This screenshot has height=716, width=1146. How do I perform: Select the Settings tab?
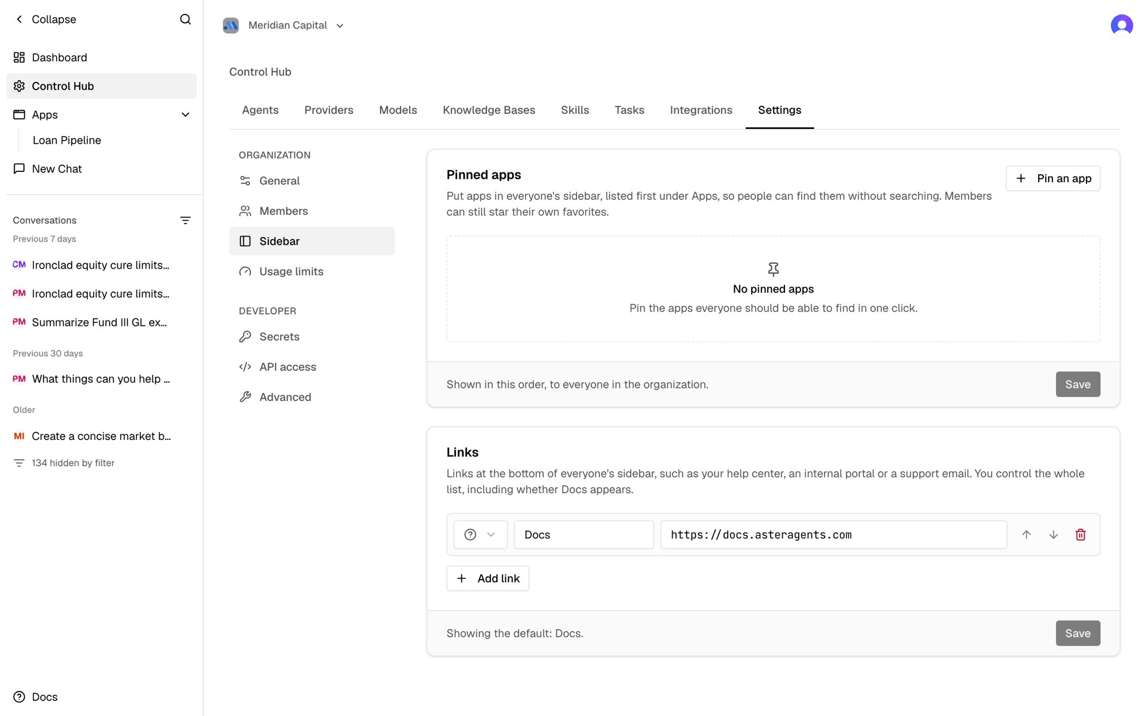click(x=780, y=110)
